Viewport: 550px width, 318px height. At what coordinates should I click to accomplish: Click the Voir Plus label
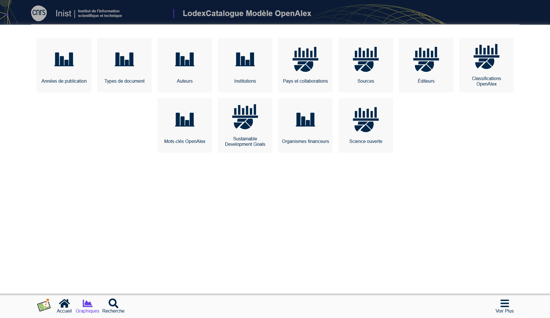pyautogui.click(x=505, y=311)
